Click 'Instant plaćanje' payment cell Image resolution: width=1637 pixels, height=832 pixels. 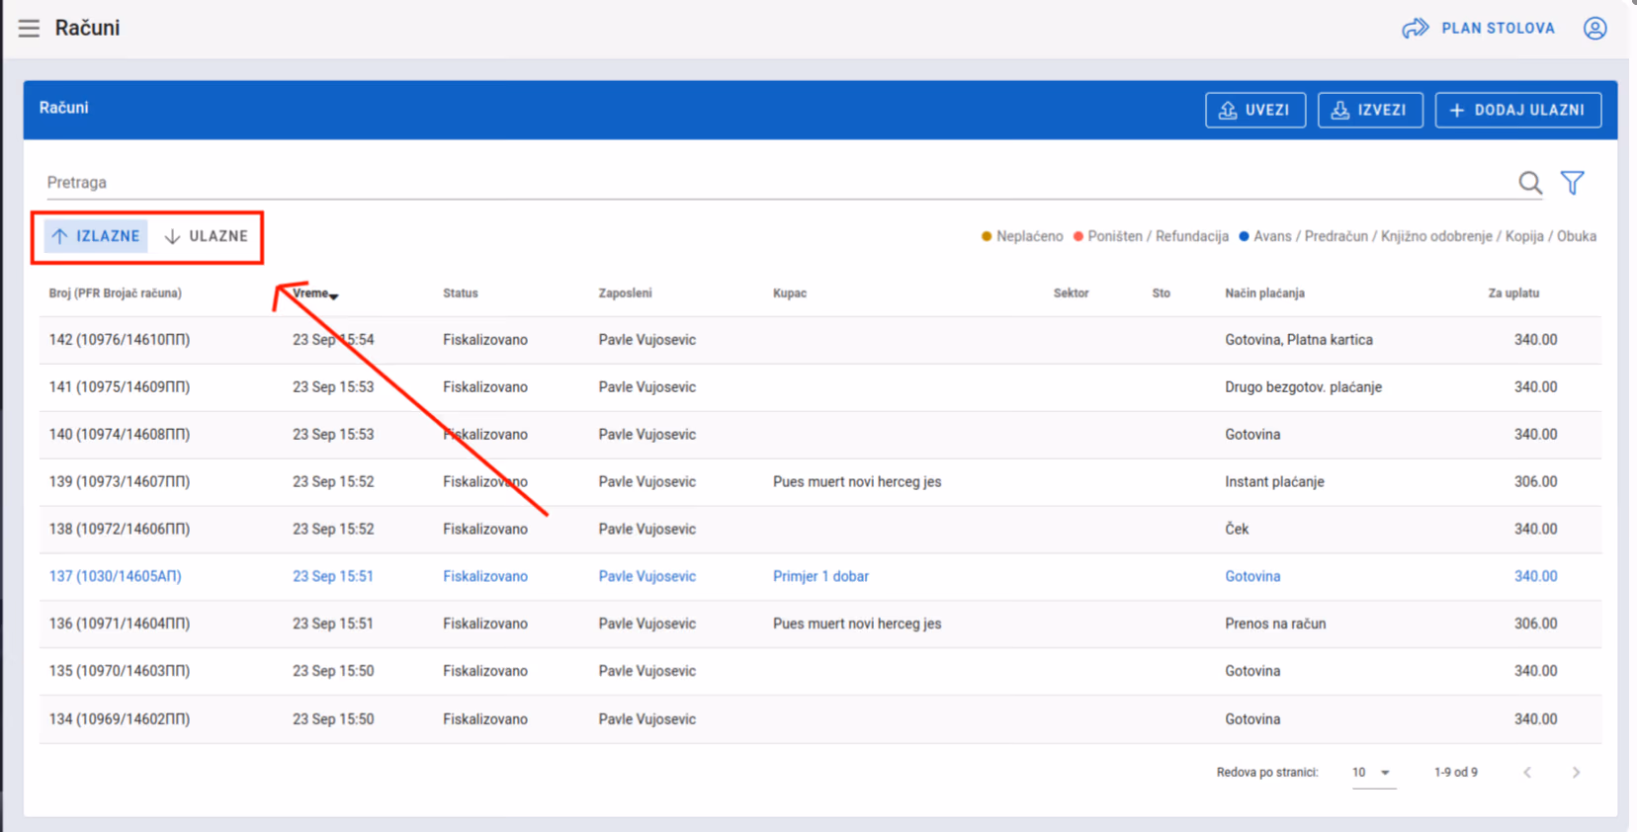[x=1274, y=482]
